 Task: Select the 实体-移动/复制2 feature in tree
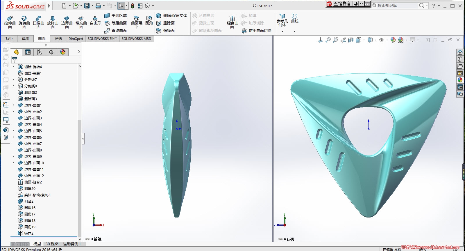[x=34, y=195]
